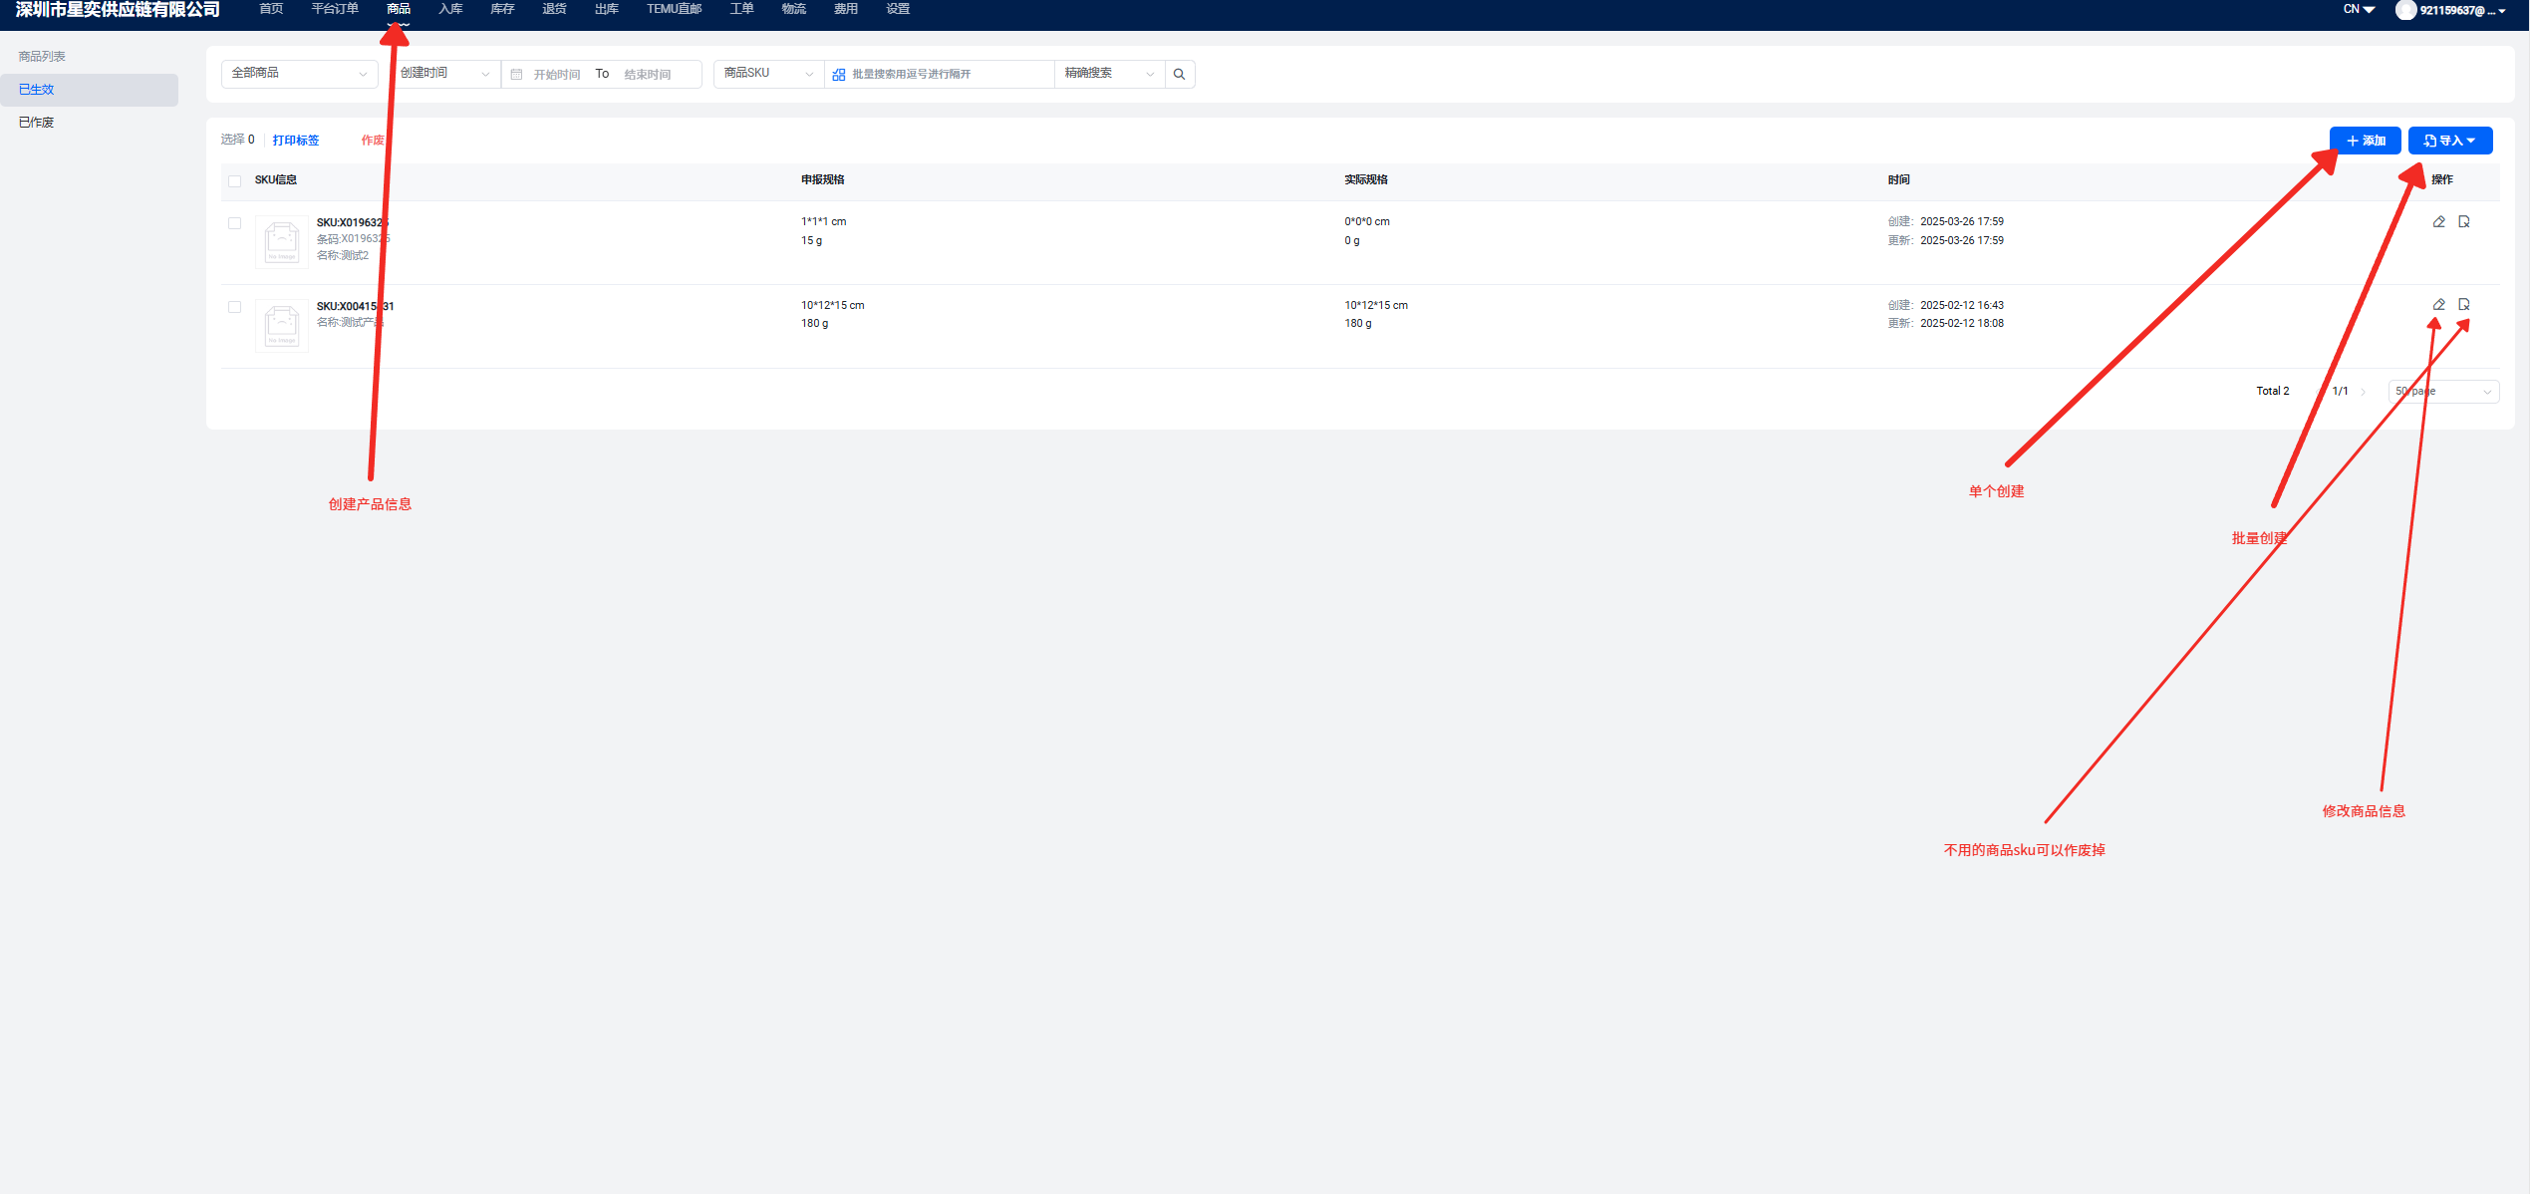Check the row checkbox for 180 g product

coord(235,307)
